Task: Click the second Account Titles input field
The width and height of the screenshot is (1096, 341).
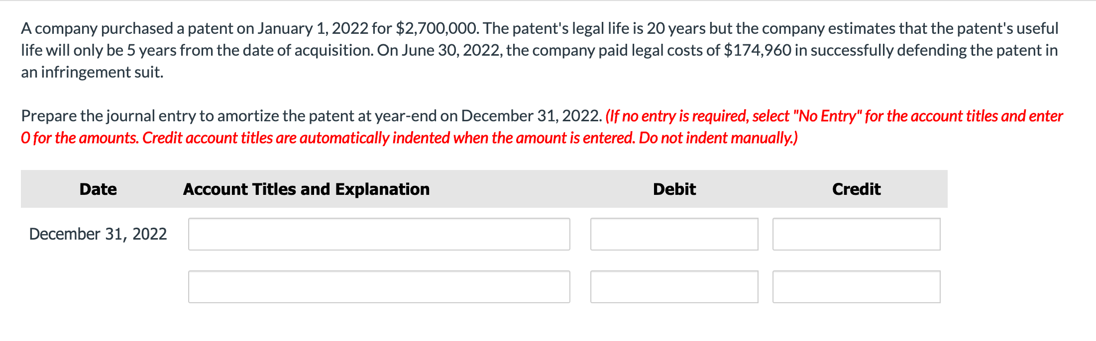Action: [378, 286]
